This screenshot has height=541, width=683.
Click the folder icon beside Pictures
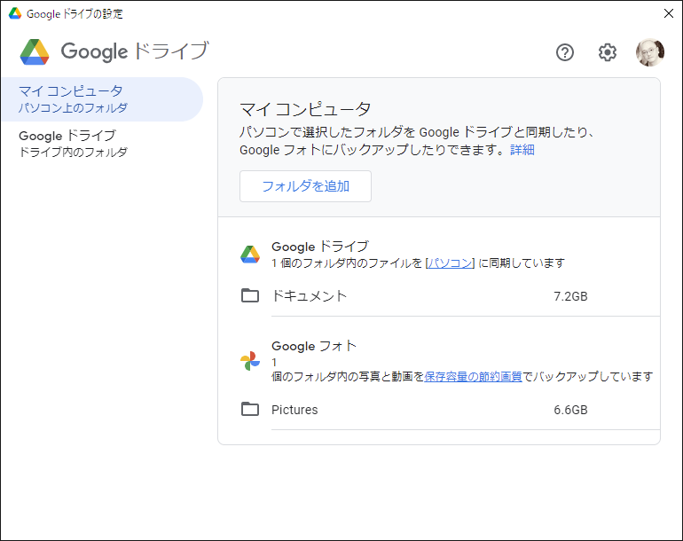[250, 410]
